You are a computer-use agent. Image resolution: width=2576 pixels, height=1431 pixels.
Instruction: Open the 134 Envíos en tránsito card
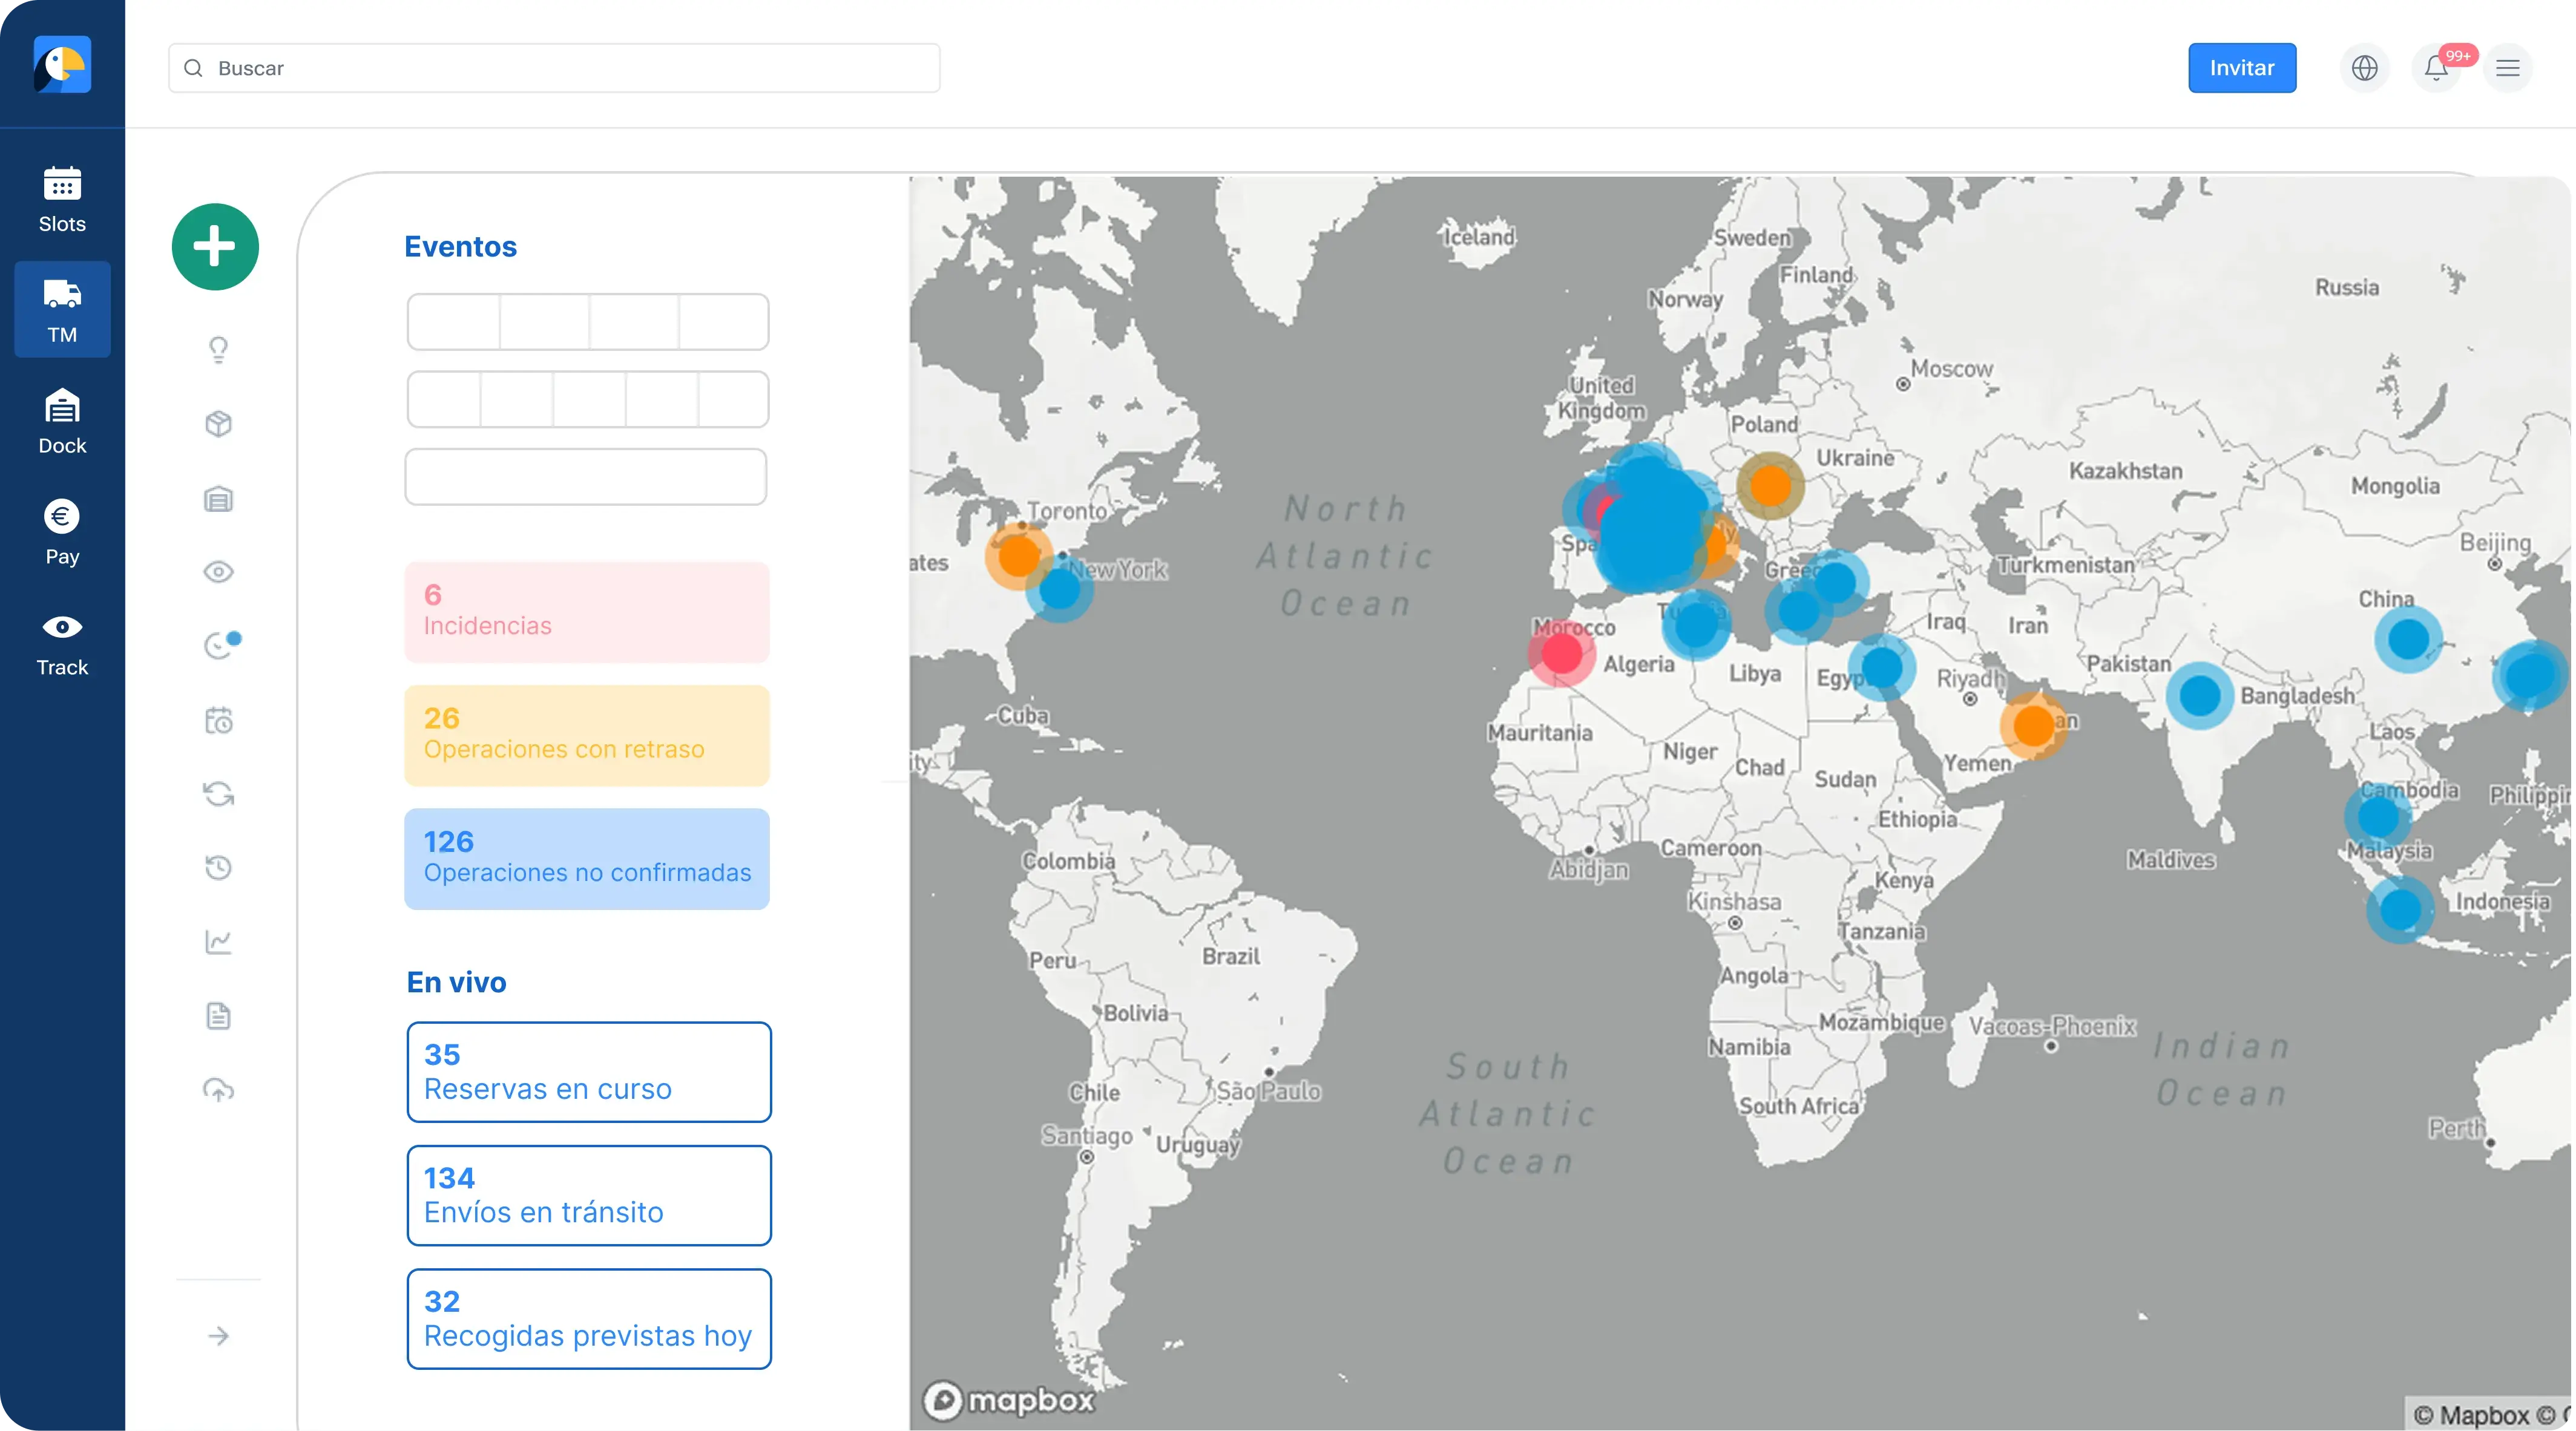(x=589, y=1195)
